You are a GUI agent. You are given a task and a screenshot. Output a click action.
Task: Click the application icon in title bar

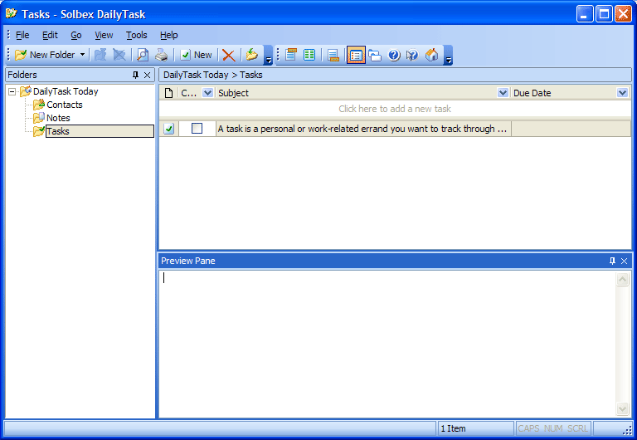[x=12, y=14]
